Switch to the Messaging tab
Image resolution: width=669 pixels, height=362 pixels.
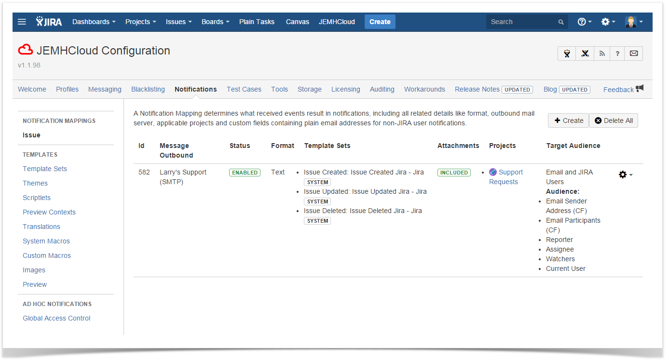click(105, 89)
